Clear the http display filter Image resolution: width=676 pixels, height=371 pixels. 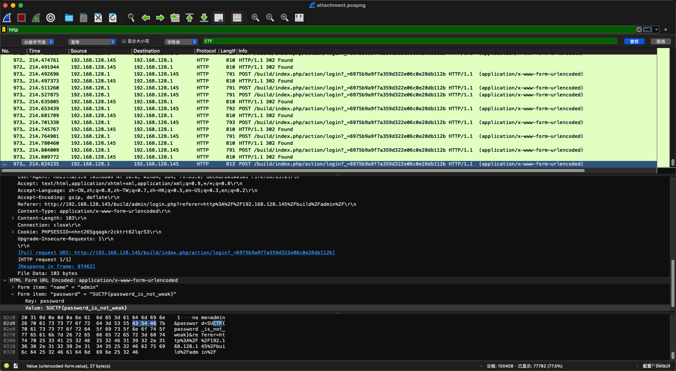click(639, 30)
